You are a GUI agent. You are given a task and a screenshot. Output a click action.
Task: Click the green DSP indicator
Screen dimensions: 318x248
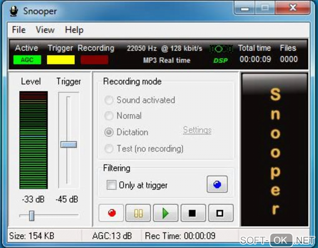click(220, 60)
